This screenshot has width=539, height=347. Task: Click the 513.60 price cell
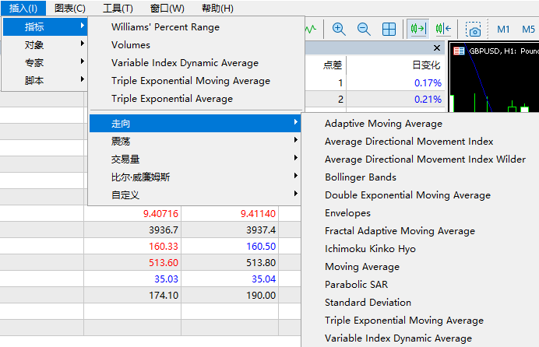[x=164, y=262]
